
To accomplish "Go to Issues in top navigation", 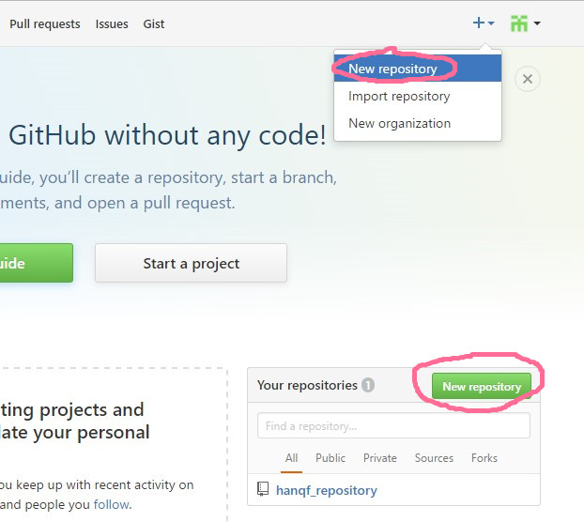I will (x=112, y=24).
